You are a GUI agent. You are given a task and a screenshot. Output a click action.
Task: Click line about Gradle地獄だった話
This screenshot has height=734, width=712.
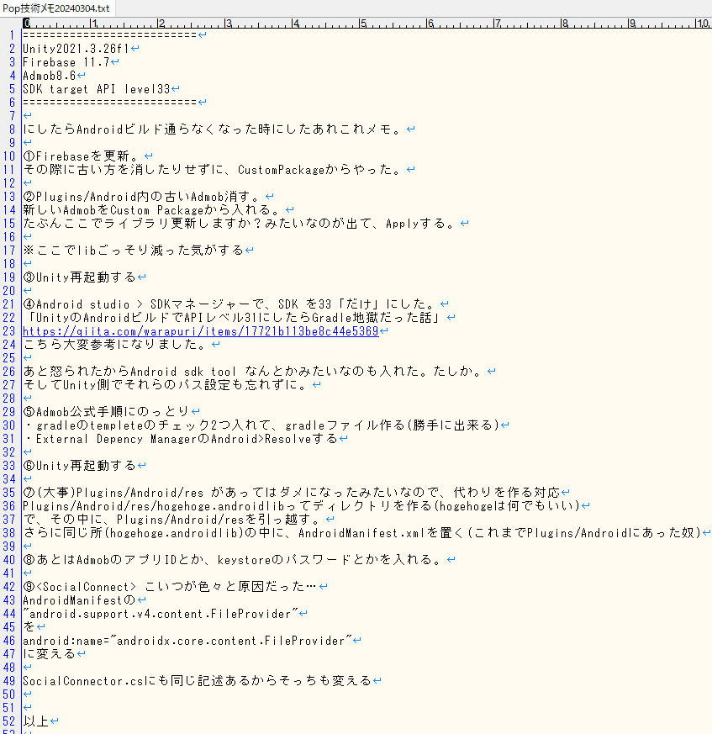point(234,317)
